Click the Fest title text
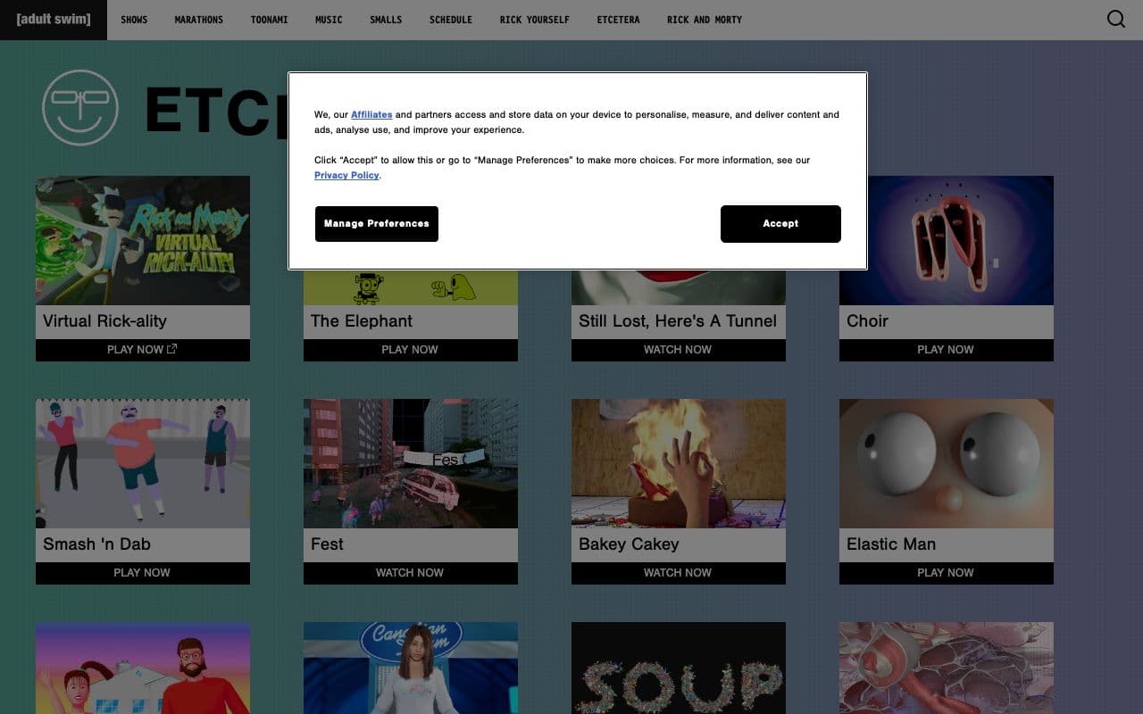This screenshot has height=714, width=1143. 327,544
